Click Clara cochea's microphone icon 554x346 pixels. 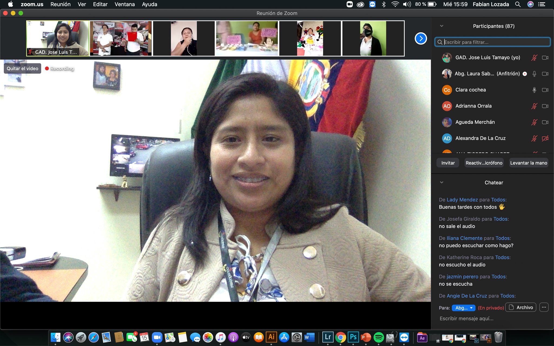(x=534, y=90)
